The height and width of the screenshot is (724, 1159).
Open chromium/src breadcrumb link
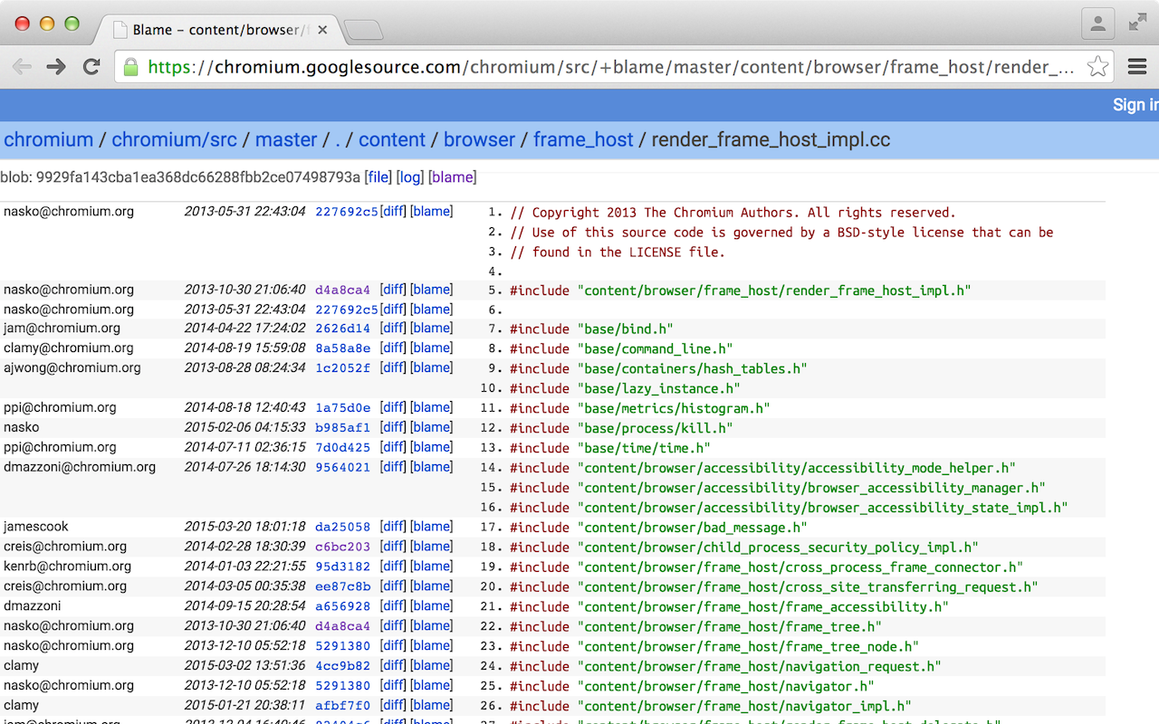tap(175, 140)
